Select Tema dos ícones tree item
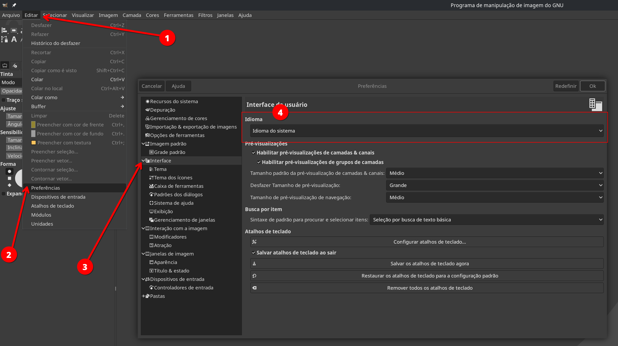 [173, 177]
